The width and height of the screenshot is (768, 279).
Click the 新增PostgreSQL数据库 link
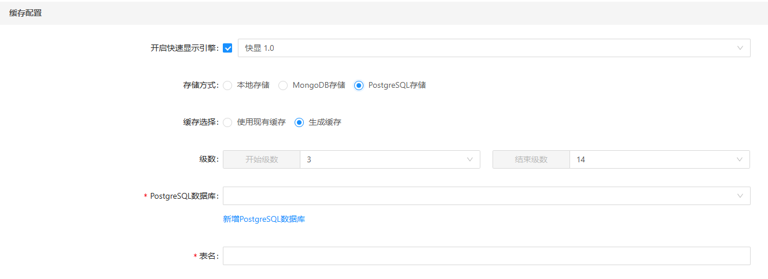pos(264,220)
